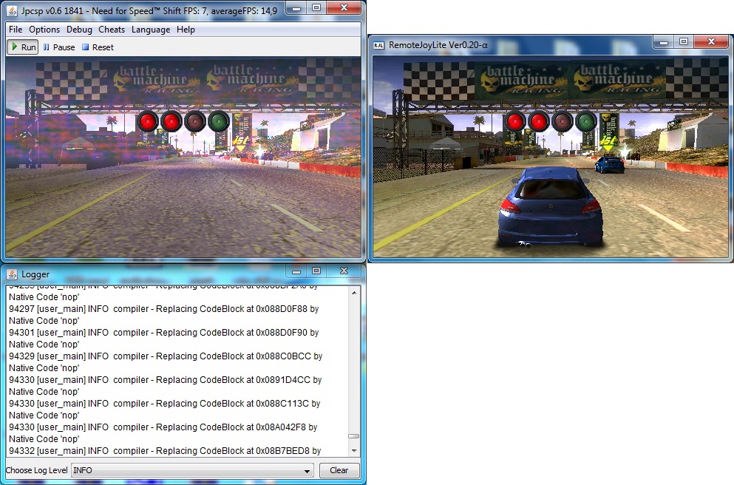
Task: Click the Logger scrollbar up arrow
Action: click(x=354, y=293)
